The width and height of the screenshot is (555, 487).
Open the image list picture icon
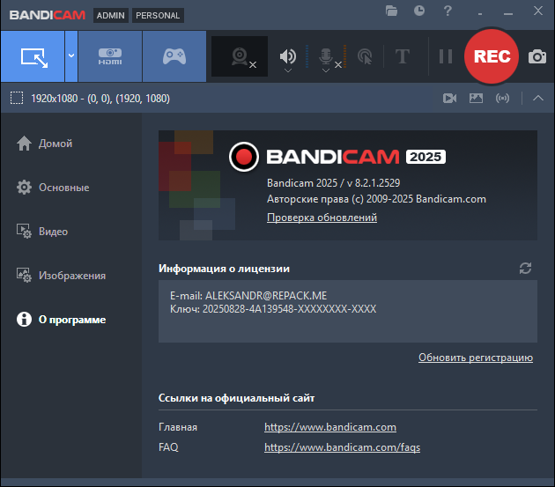(476, 98)
